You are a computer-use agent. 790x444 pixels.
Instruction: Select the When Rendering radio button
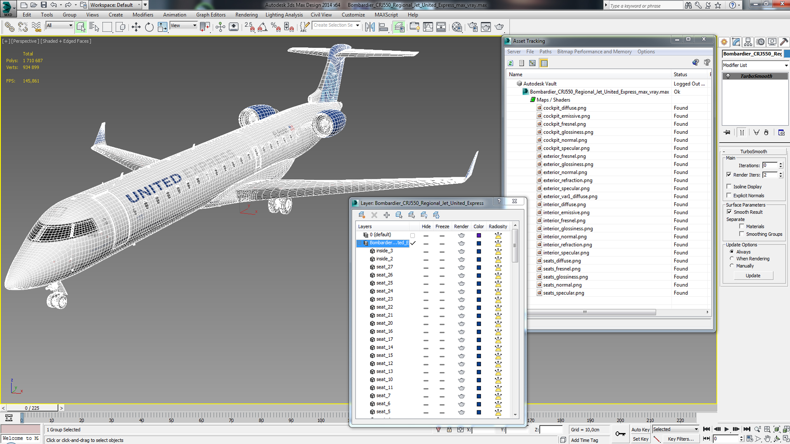732,259
